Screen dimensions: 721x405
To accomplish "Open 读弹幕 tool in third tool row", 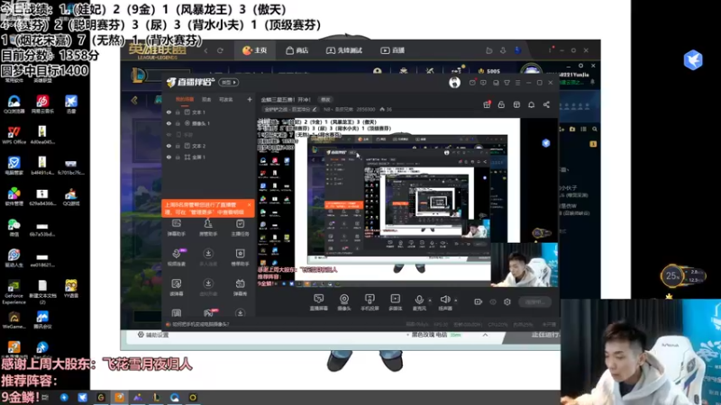I will [177, 287].
